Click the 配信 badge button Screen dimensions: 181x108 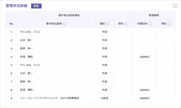click(36, 6)
